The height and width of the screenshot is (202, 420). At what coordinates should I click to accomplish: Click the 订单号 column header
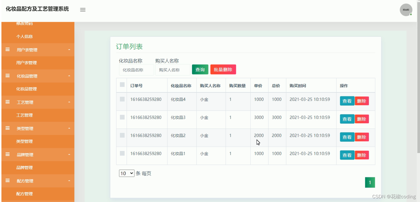pyautogui.click(x=136, y=86)
